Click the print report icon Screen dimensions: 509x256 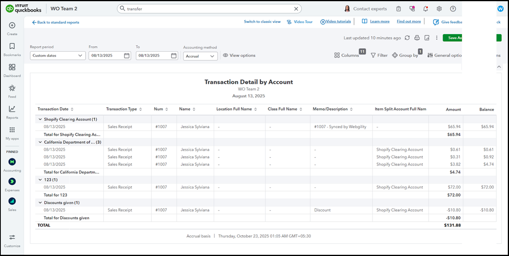(417, 38)
